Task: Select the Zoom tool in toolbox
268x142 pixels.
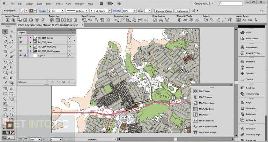Action: tap(12, 115)
